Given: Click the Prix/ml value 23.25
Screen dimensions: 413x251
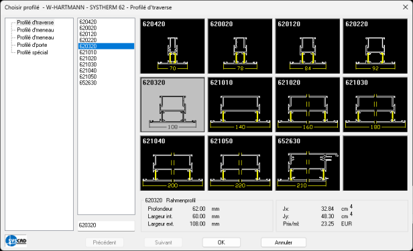Looking at the screenshot, I should tap(327, 224).
